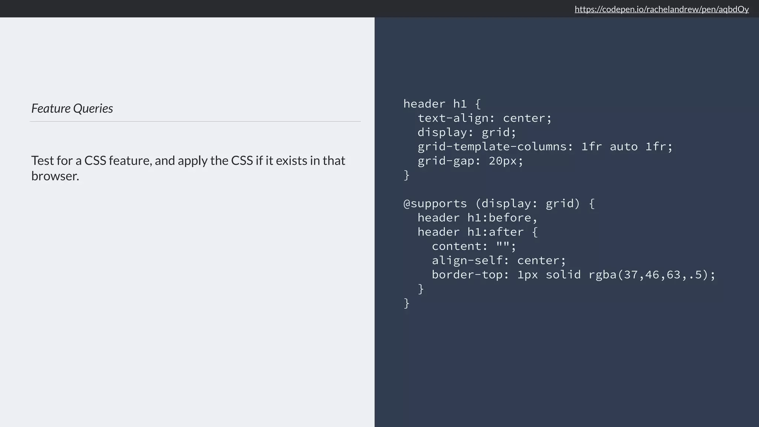Viewport: 759px width, 427px height.
Task: Click the 'text-align: center;' code line
Action: coord(484,118)
